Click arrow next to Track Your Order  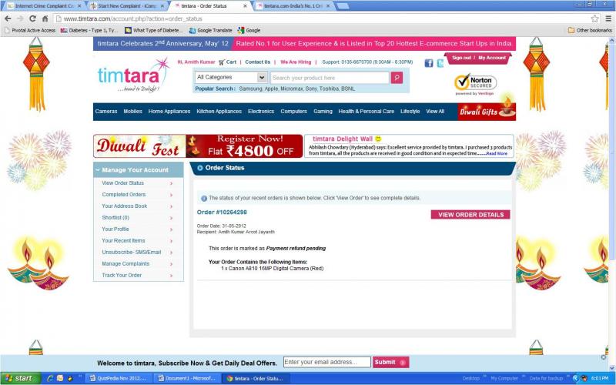[x=171, y=276]
